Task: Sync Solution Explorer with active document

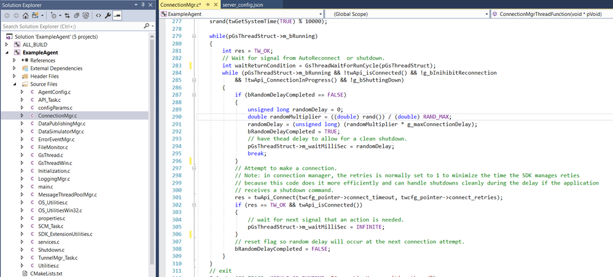Action: pos(67,16)
